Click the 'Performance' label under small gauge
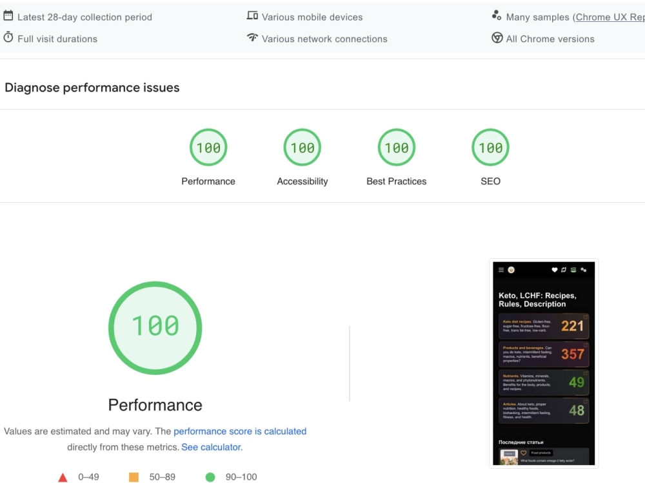 click(208, 182)
